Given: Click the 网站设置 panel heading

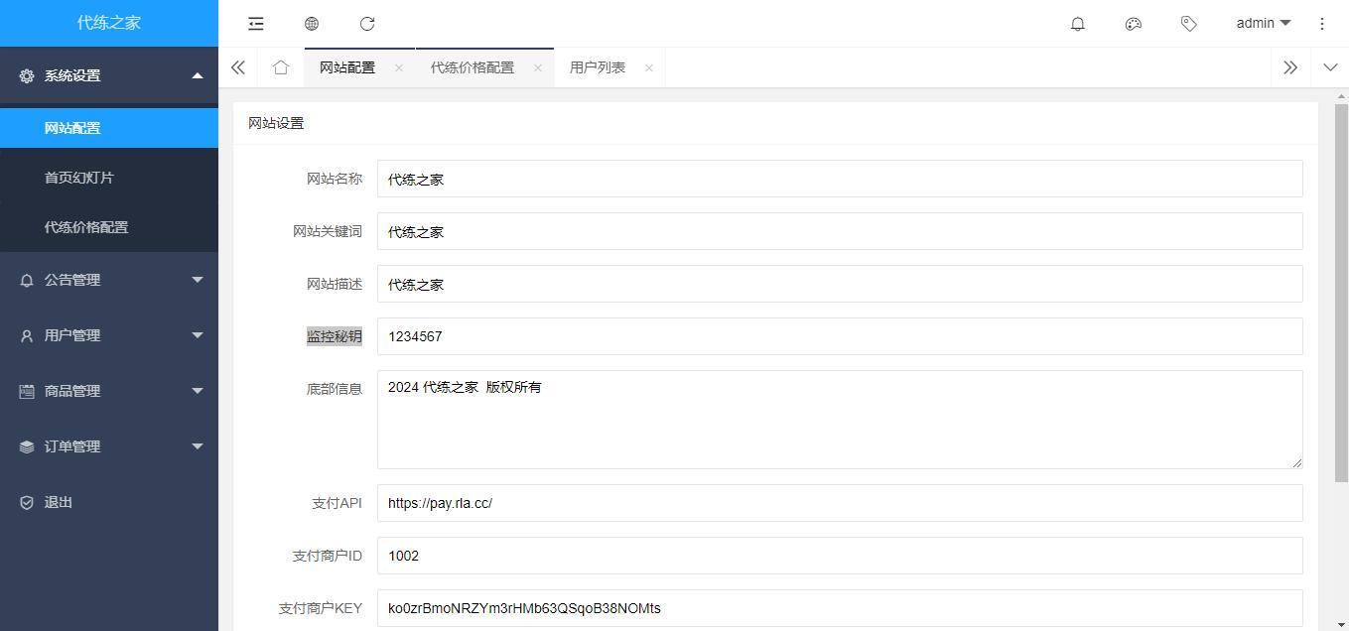Looking at the screenshot, I should 276,123.
